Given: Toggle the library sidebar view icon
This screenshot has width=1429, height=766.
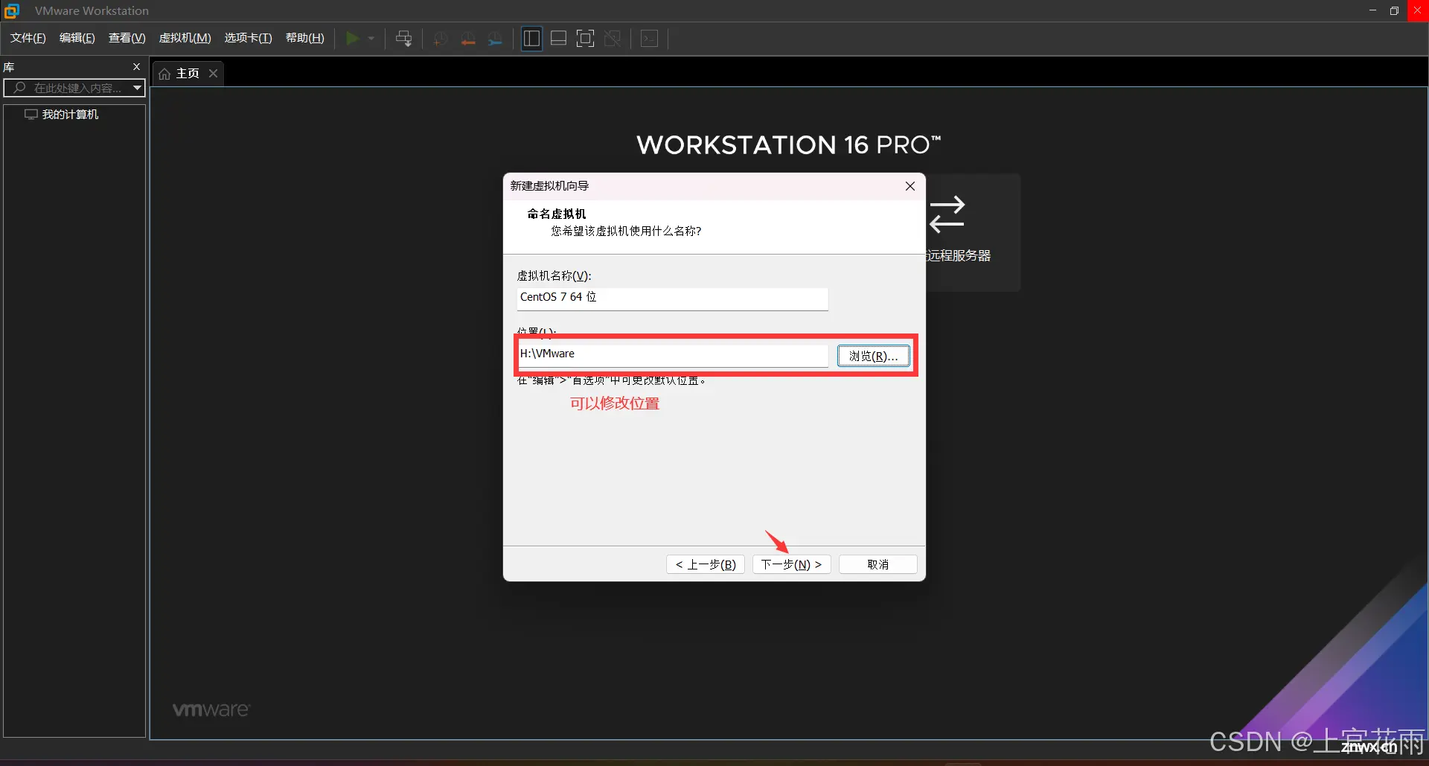Looking at the screenshot, I should point(531,38).
